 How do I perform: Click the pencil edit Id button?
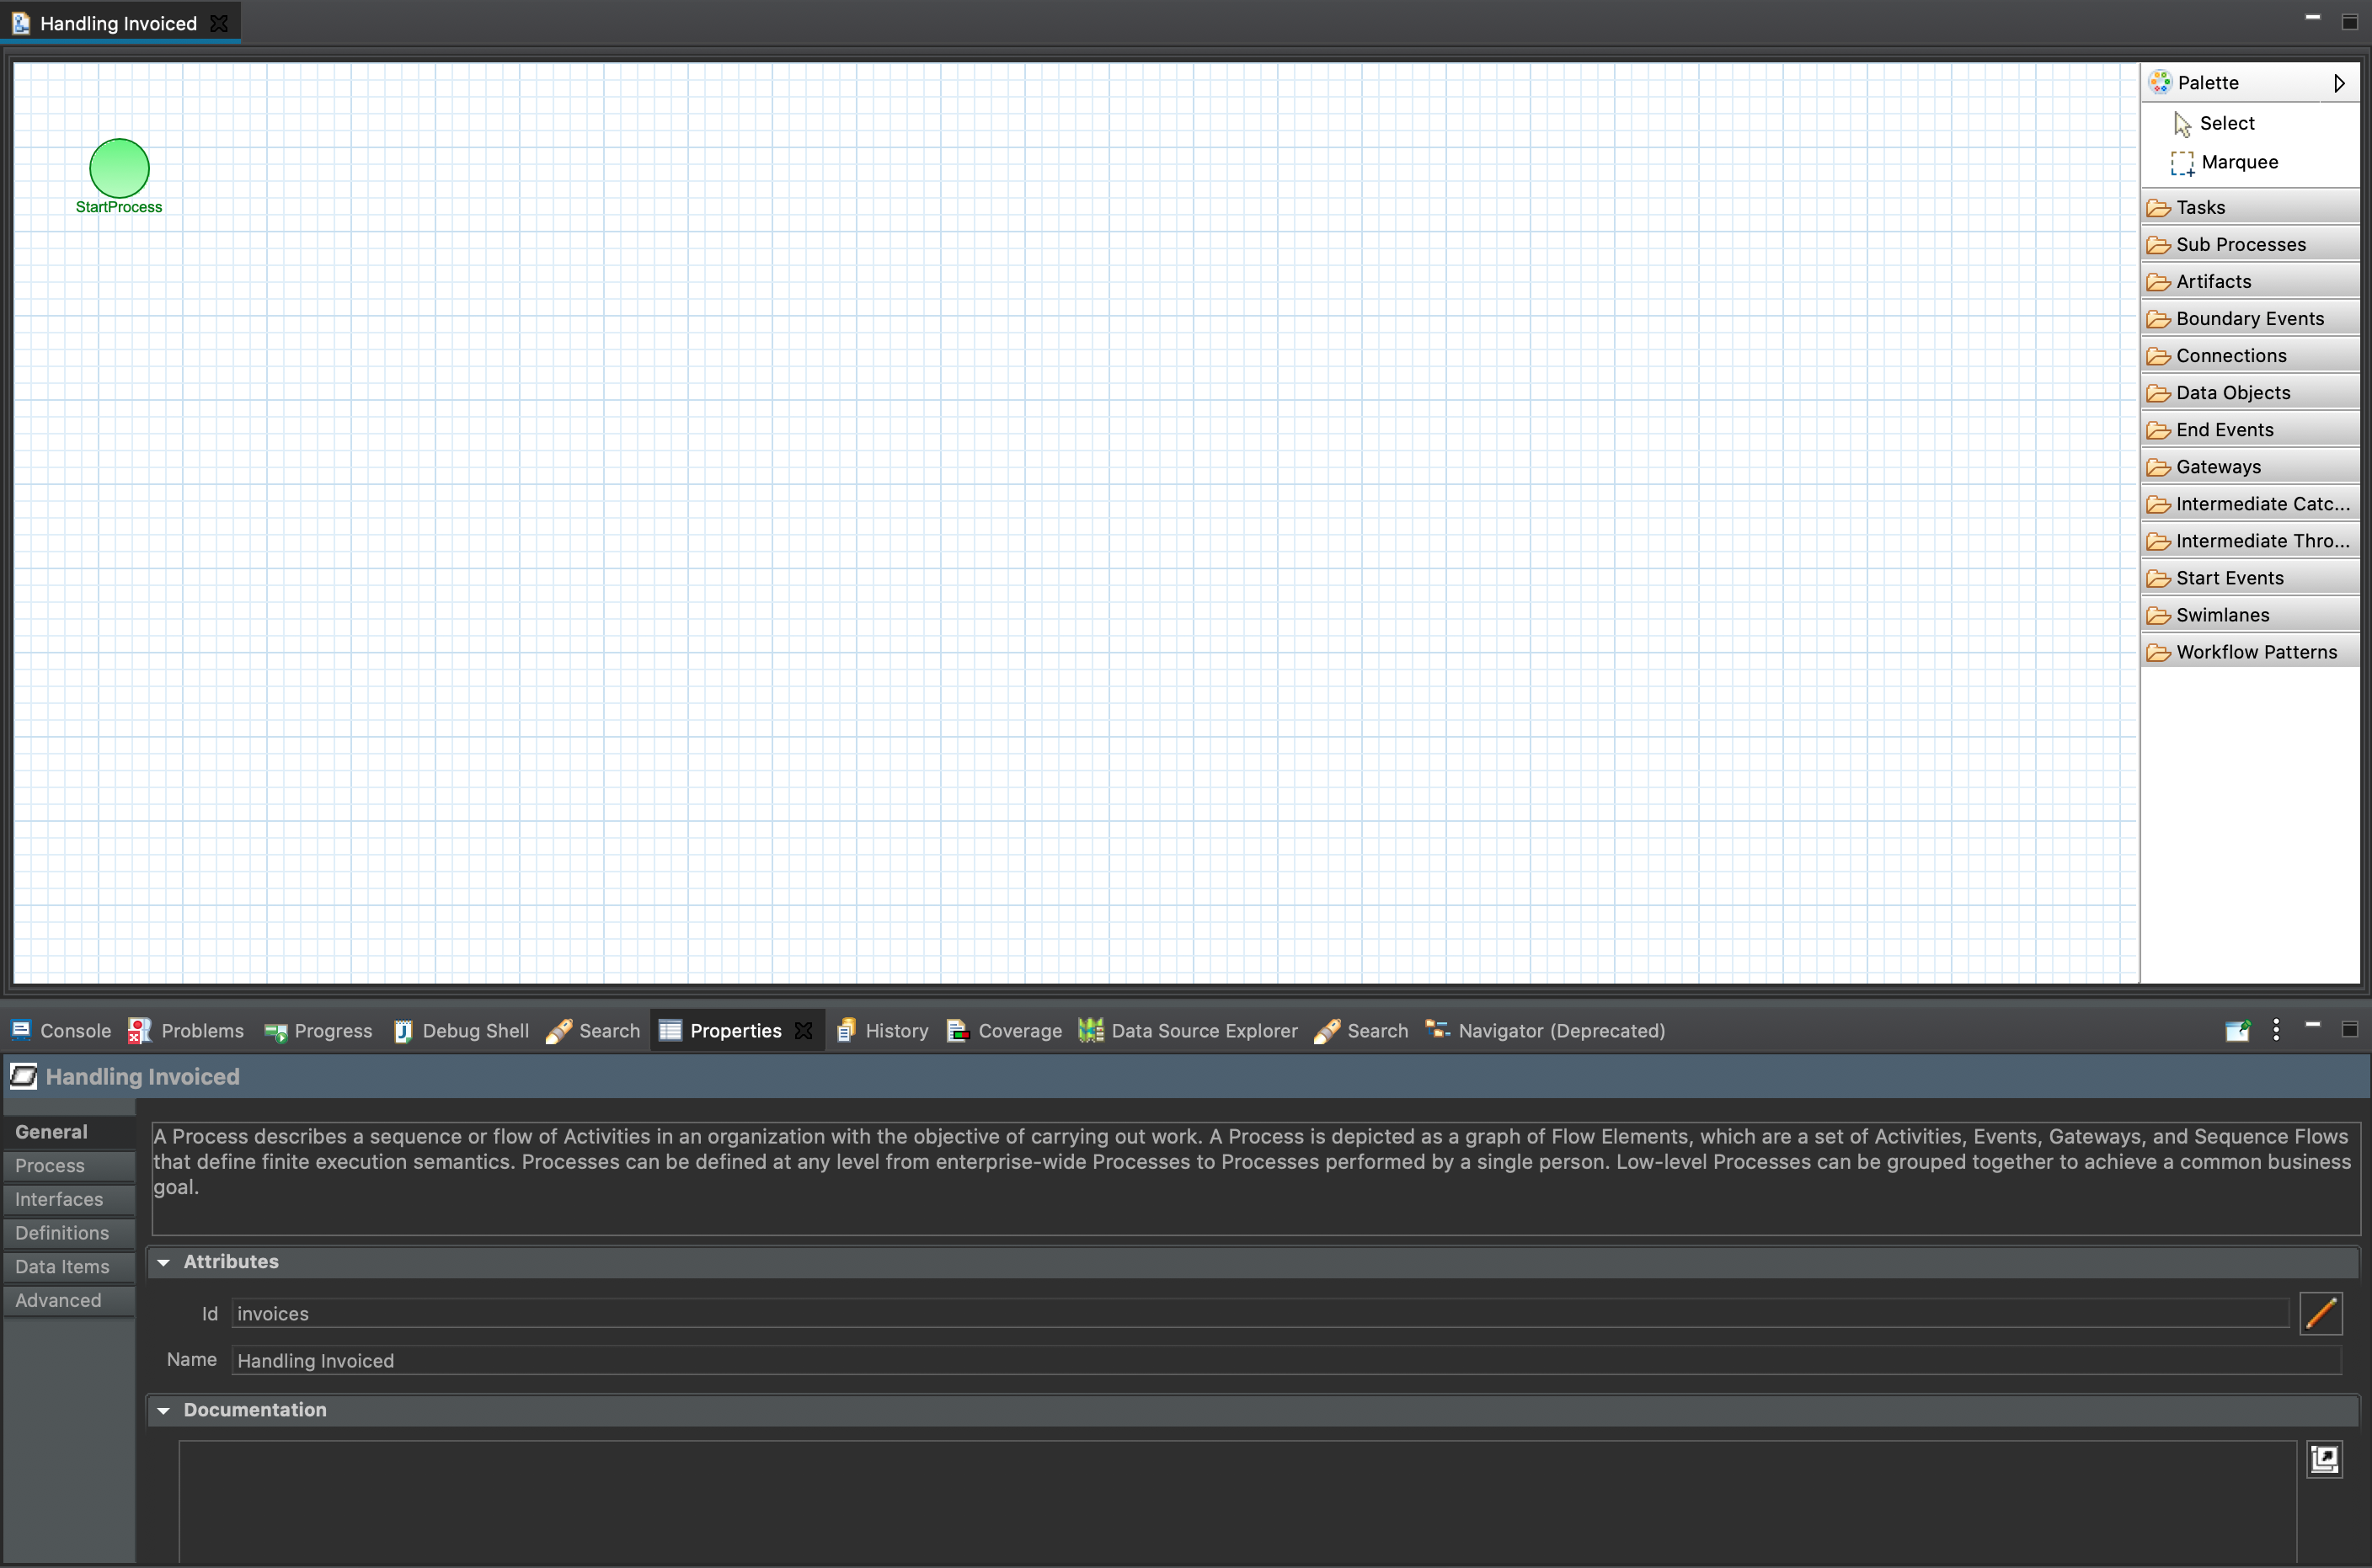click(x=2321, y=1313)
